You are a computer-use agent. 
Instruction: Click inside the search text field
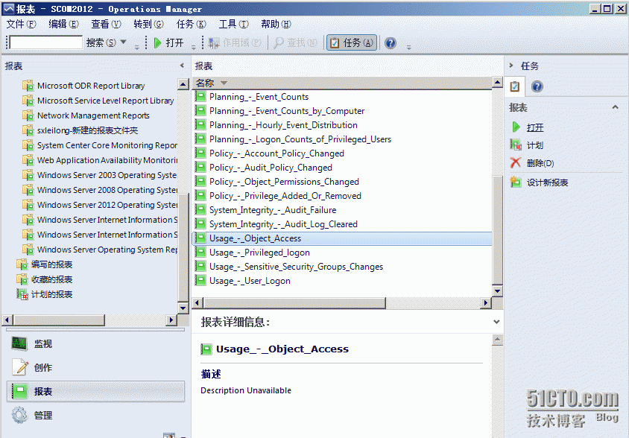(x=46, y=42)
